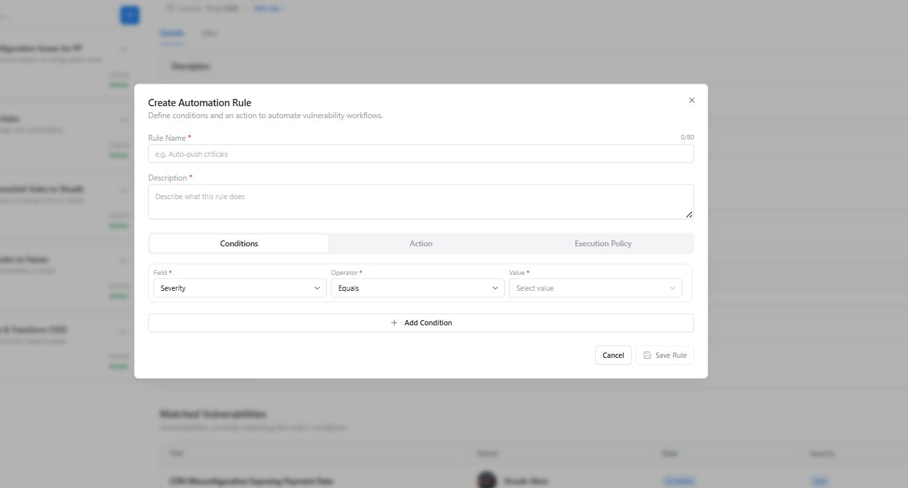Open the Execution Policy tab
908x488 pixels.
602,244
